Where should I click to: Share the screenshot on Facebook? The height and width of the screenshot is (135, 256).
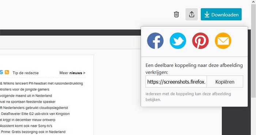[155, 41]
